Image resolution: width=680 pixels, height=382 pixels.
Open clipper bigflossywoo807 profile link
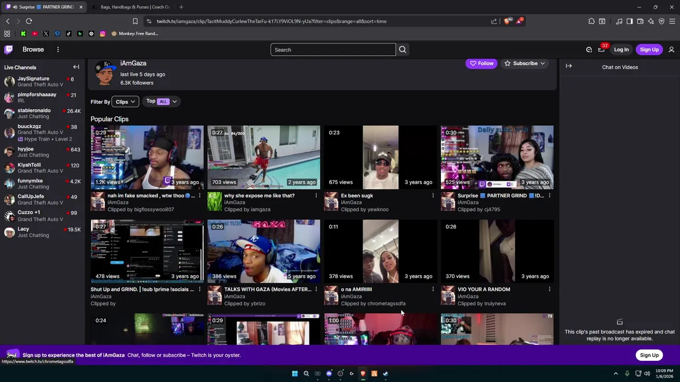click(154, 210)
